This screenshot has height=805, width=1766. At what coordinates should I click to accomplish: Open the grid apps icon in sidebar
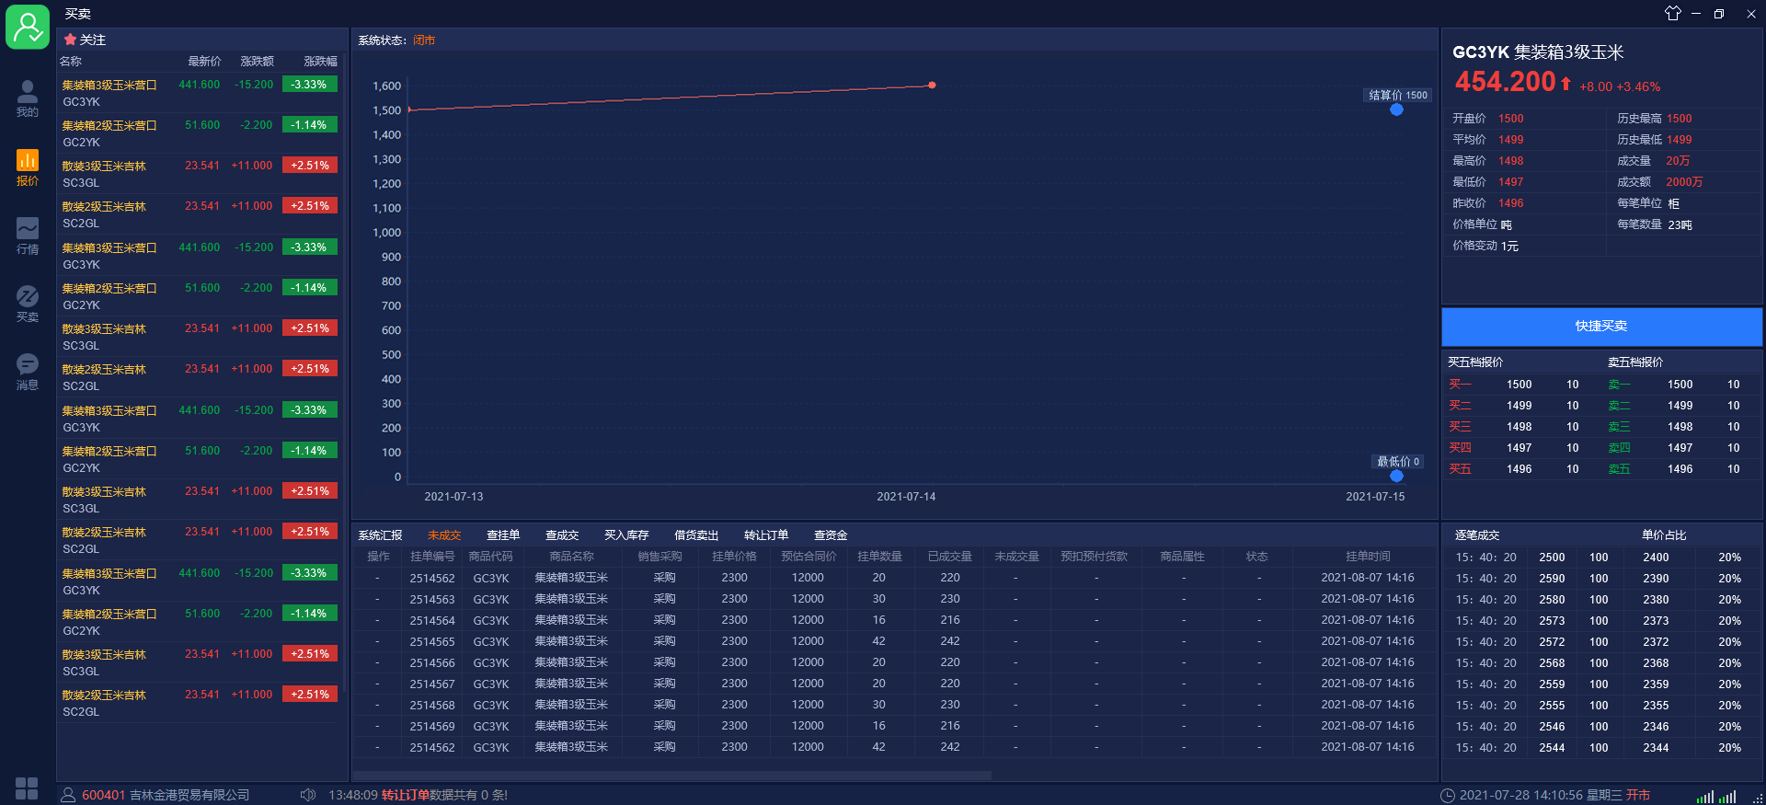(x=27, y=788)
